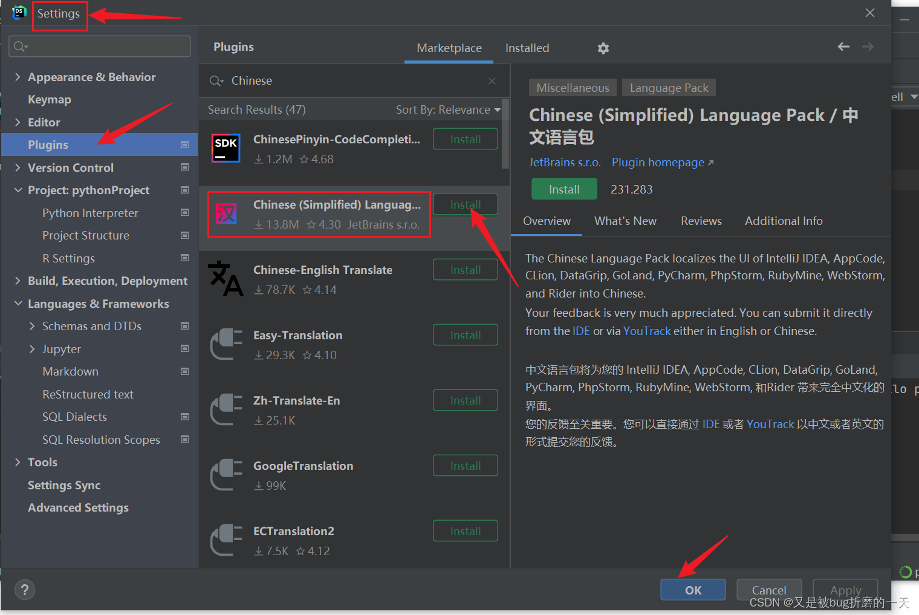Click green Install button in detail pane
This screenshot has height=615, width=919.
click(x=564, y=189)
